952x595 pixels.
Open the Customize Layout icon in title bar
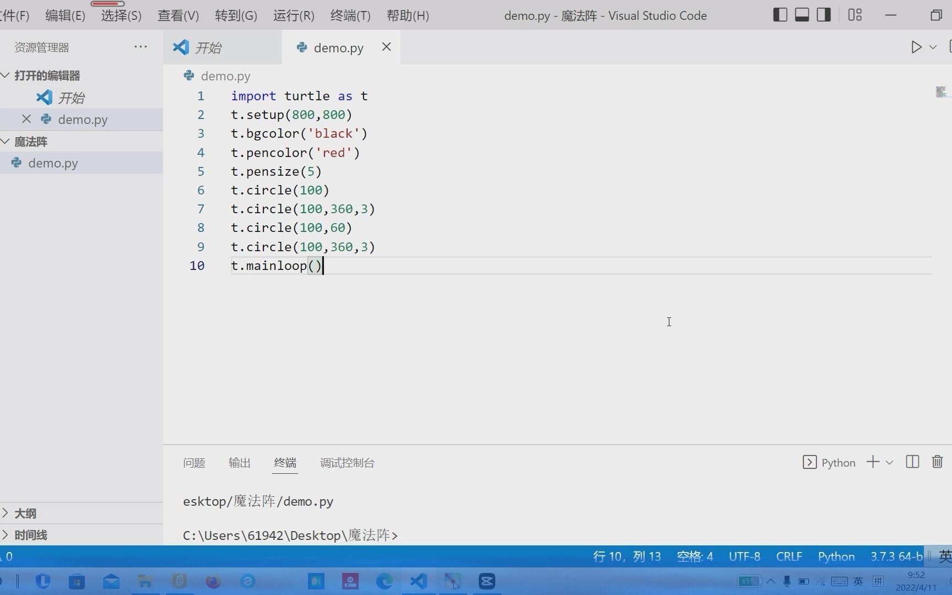coord(854,15)
